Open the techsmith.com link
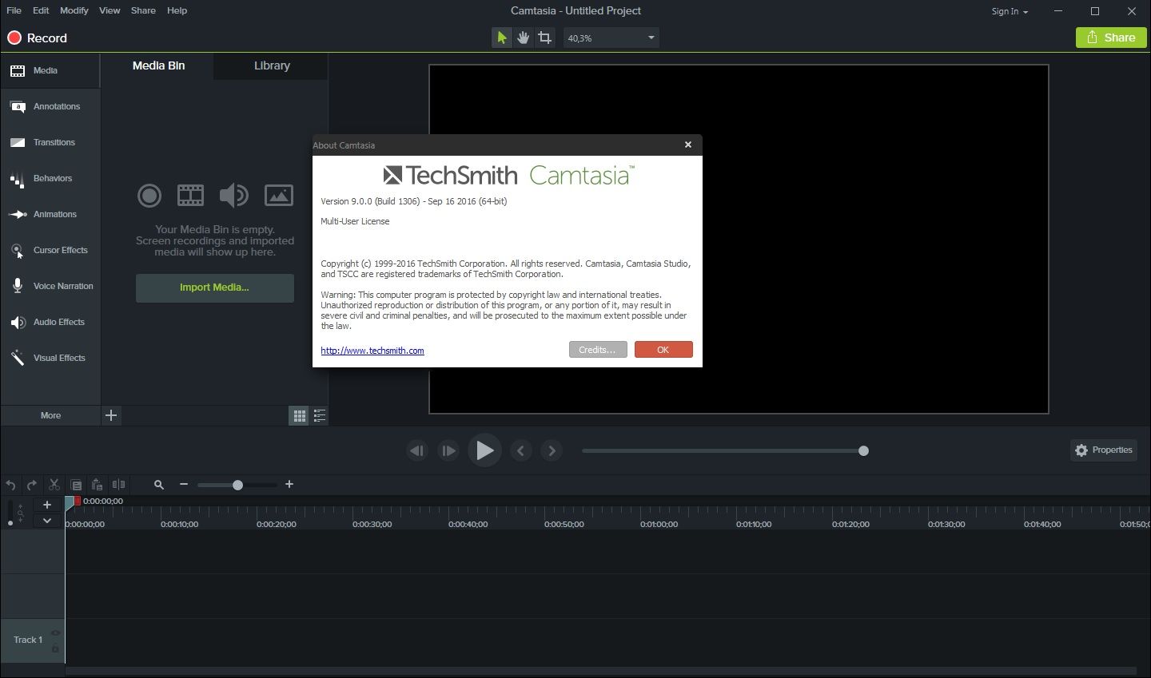Viewport: 1151px width, 678px height. [372, 351]
